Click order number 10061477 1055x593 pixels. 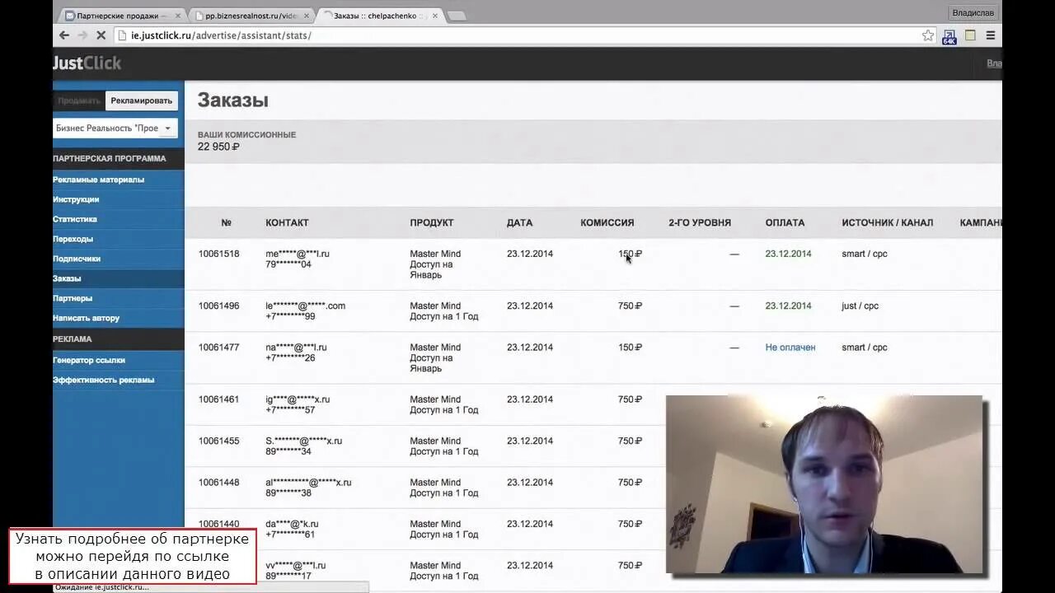(218, 348)
